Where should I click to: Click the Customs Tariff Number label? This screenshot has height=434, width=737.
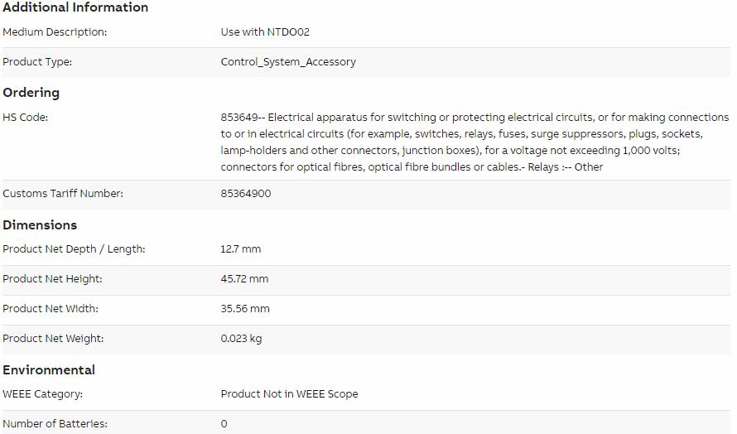coord(62,194)
